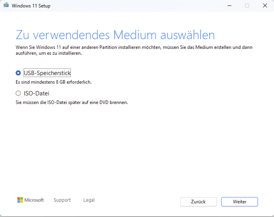
Task: Click the 'Es sind mindestens 8 GB erforderlich.' text
Action: (54, 82)
